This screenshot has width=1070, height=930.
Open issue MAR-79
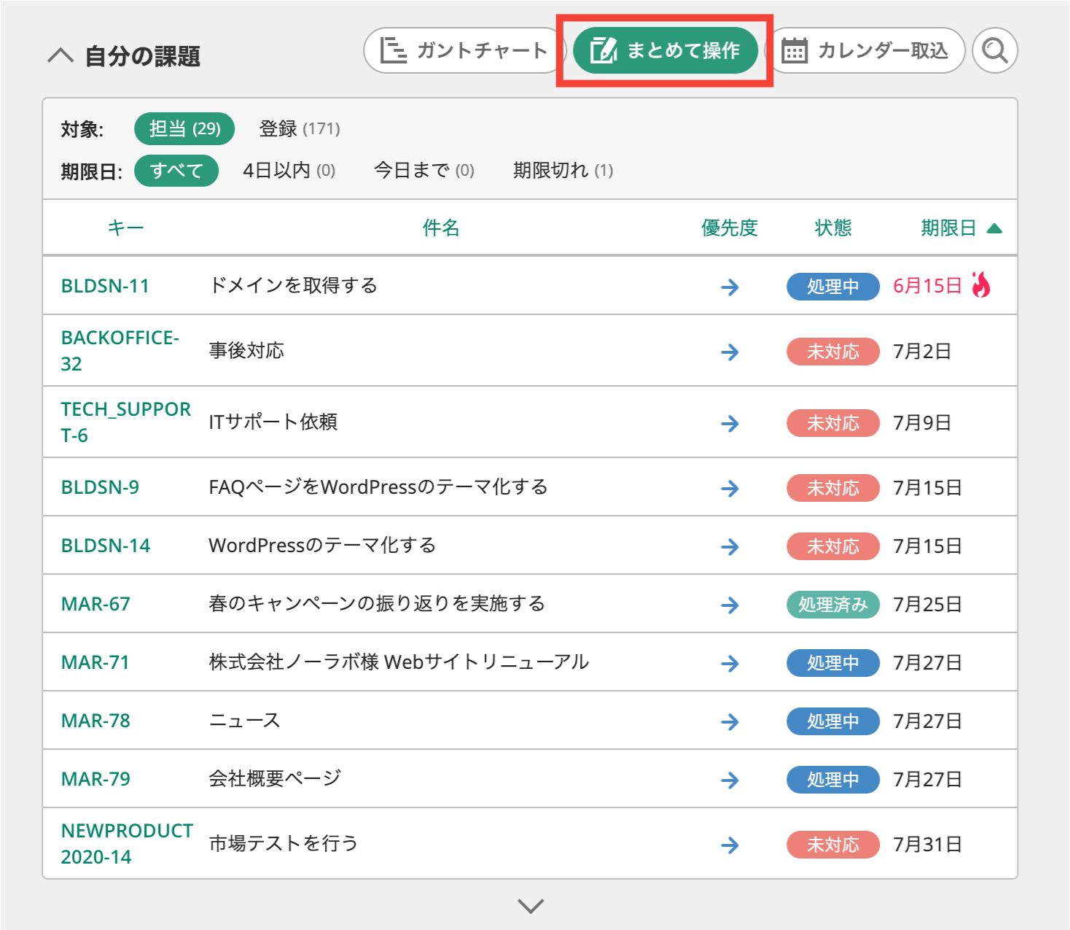click(x=95, y=779)
